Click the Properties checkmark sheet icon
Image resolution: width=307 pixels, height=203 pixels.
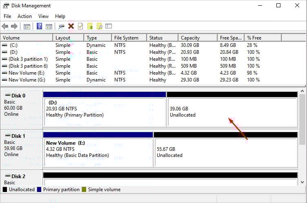tap(80, 26)
